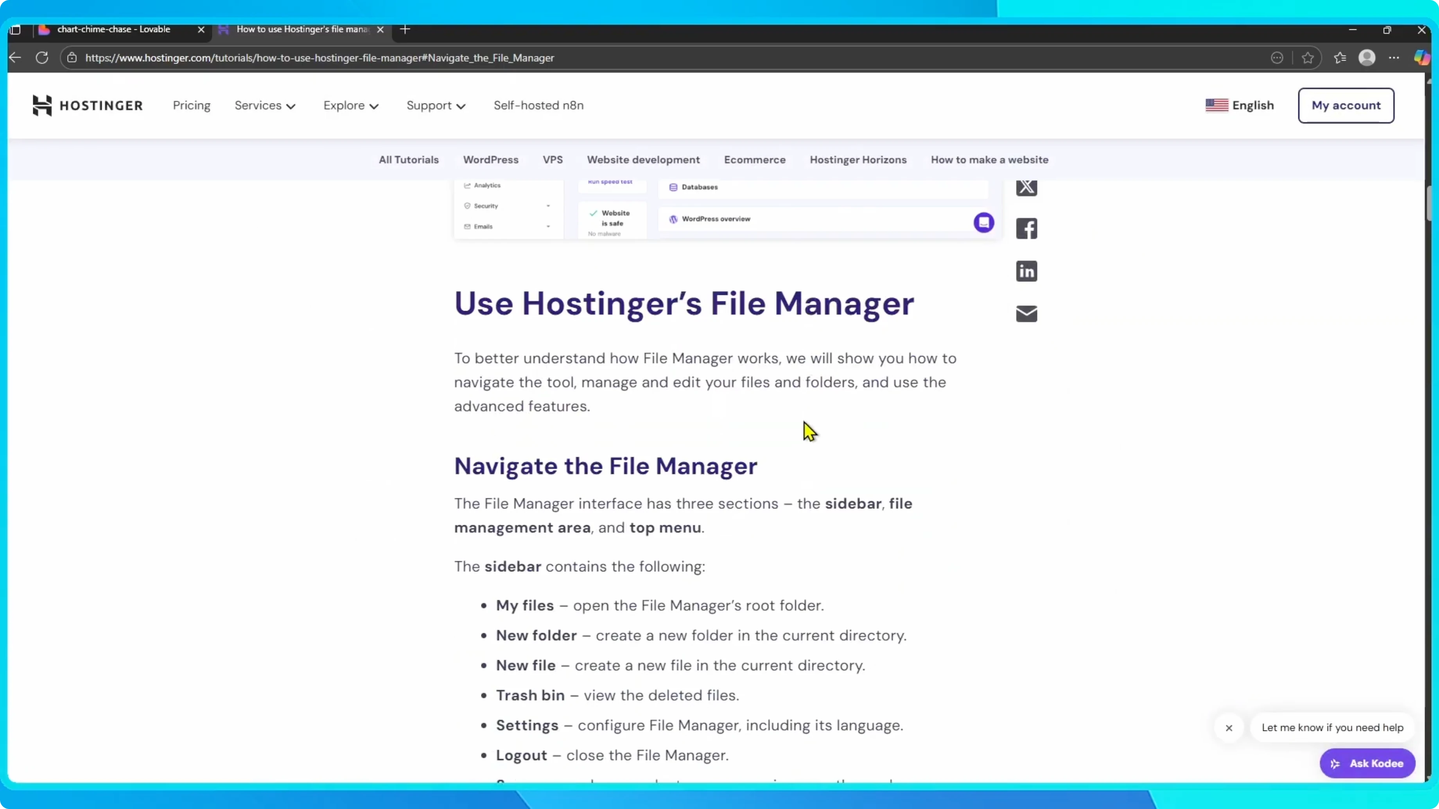
Task: Dismiss the Kodee help message
Action: pos(1228,727)
